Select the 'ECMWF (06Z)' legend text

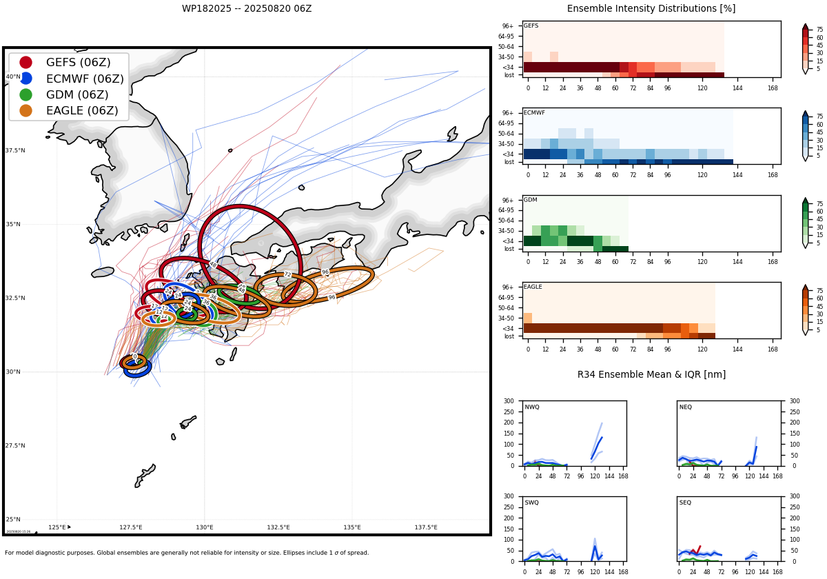(x=85, y=79)
